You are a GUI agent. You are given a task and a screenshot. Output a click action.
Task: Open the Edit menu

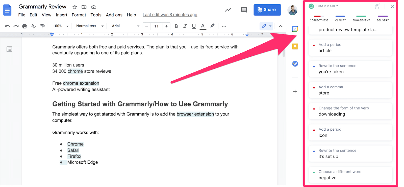click(33, 15)
